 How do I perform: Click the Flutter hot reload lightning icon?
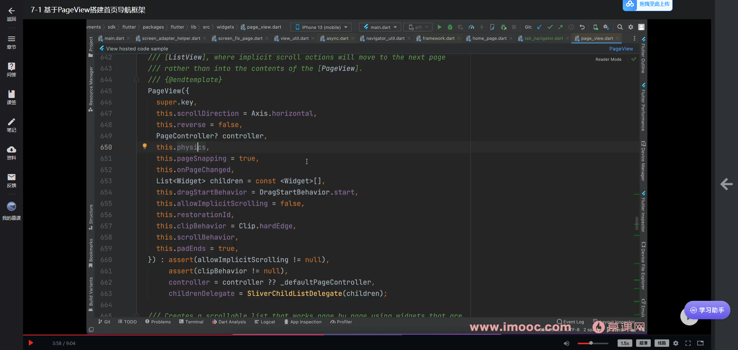(482, 27)
